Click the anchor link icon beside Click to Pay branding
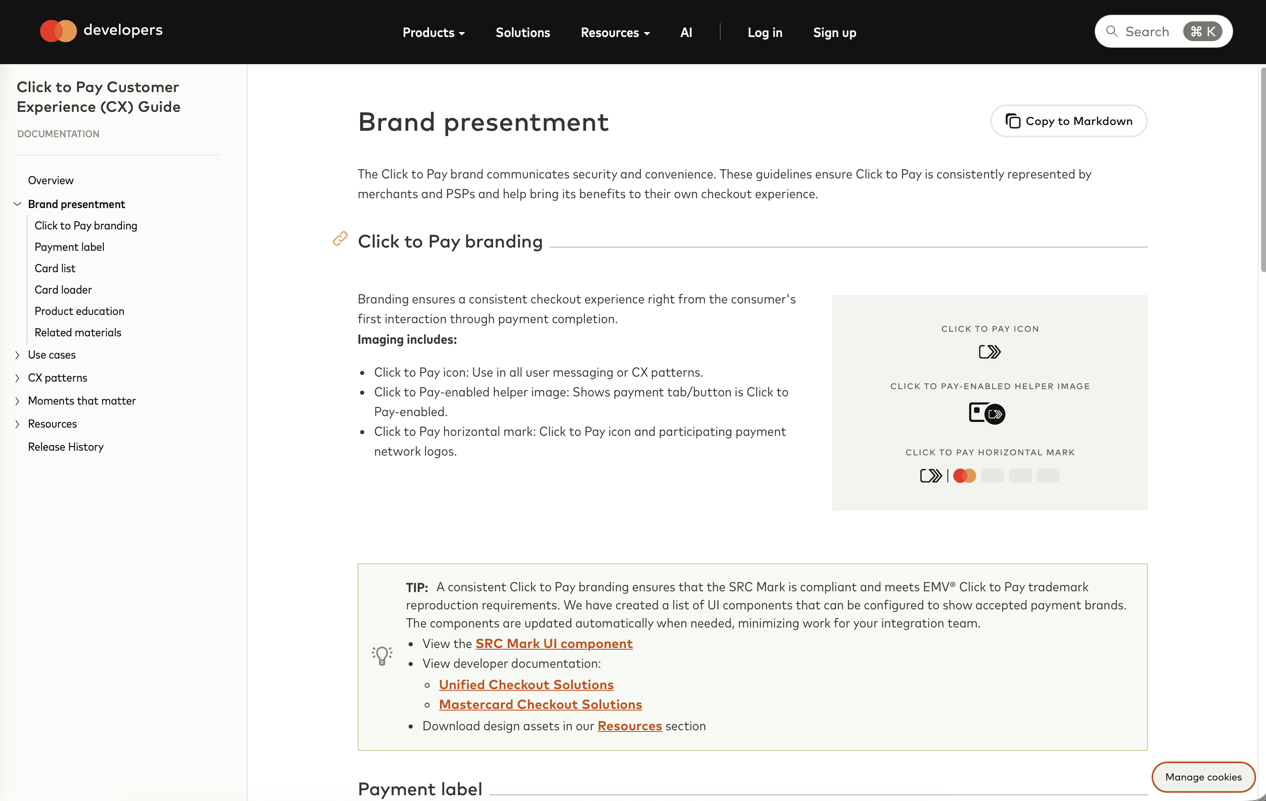Screen dimensions: 1266x801 pyautogui.click(x=340, y=239)
